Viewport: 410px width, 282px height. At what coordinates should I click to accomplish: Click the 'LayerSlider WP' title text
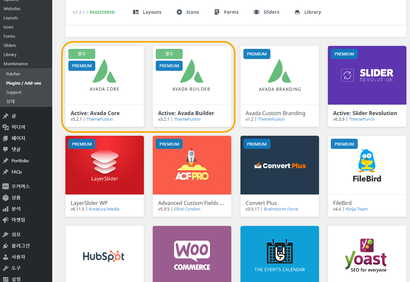point(89,203)
